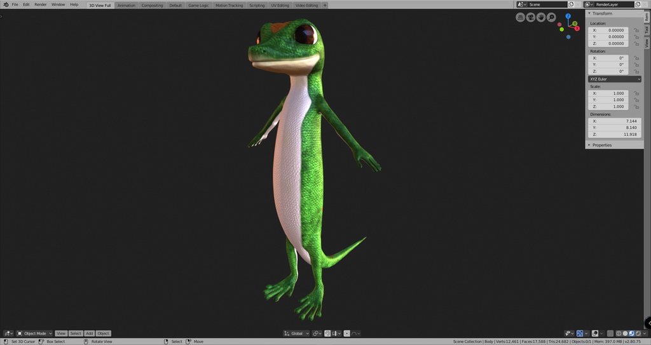Screen dimensions: 651x345
Task: Open the Edit menu
Action: tap(26, 4)
